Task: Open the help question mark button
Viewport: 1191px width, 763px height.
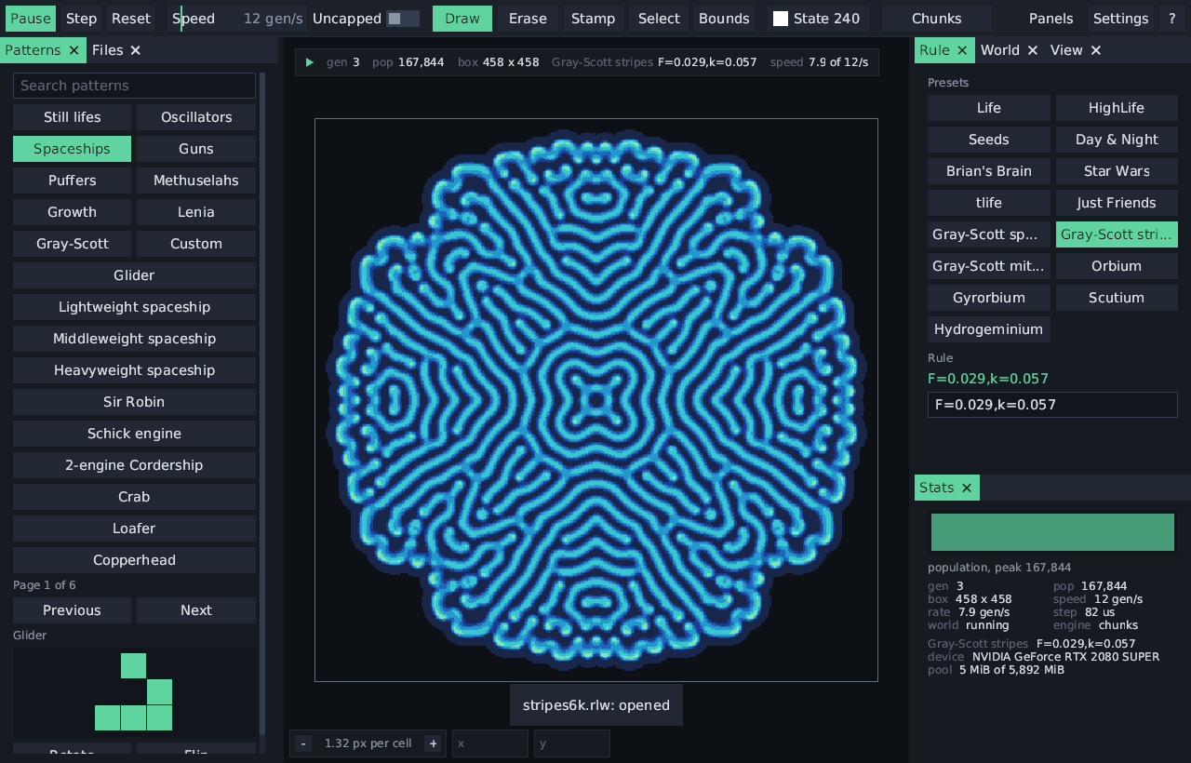Action: tap(1172, 19)
